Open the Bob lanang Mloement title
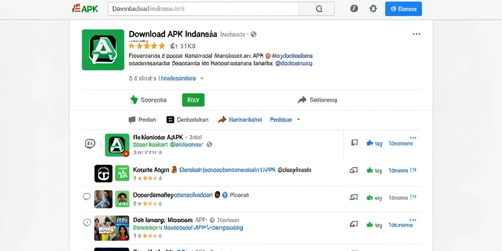The image size is (502, 251). coord(163,220)
